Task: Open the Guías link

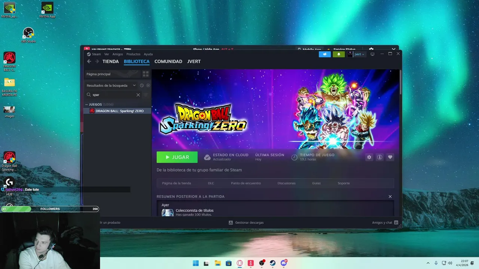Action: pos(316,183)
